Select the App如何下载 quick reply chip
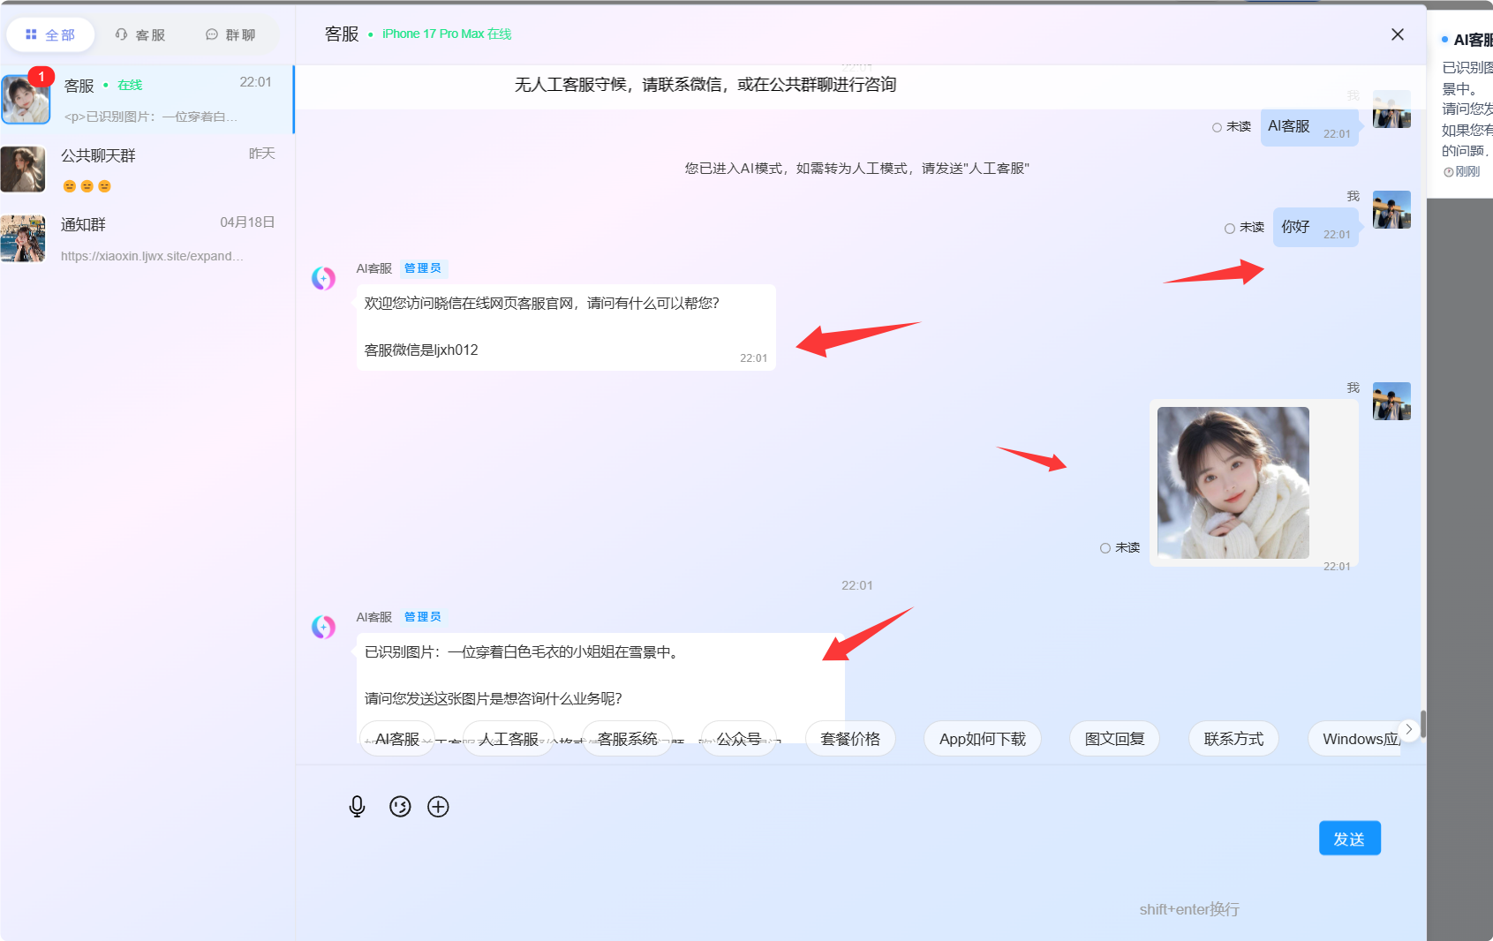The image size is (1493, 941). click(983, 739)
